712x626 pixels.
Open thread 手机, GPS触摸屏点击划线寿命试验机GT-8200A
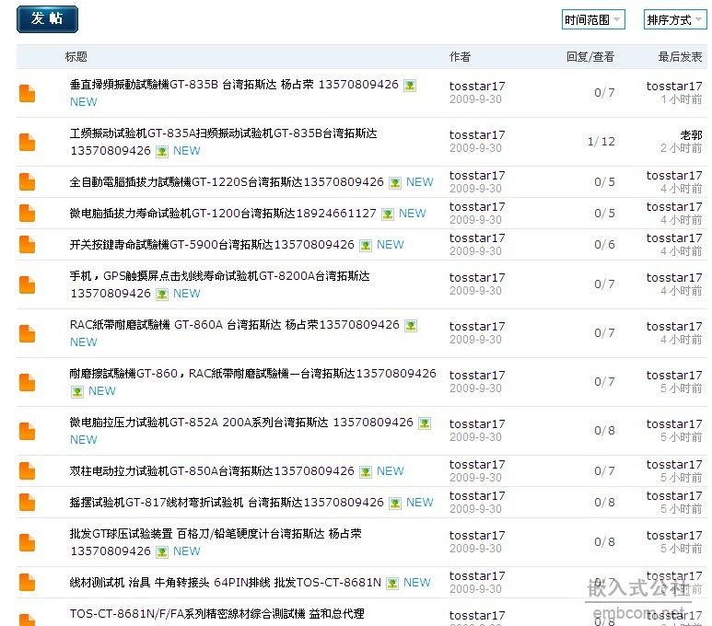pos(219,276)
